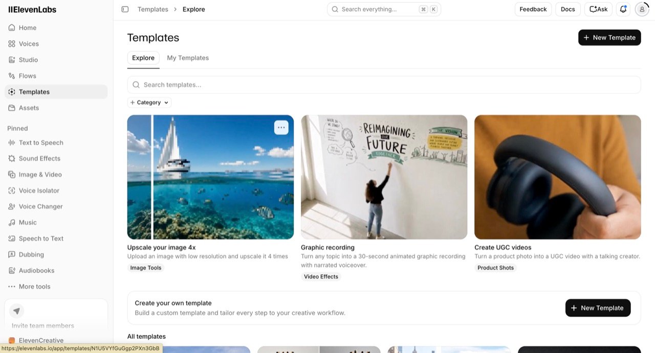Click the ElevenLabs logo

point(32,10)
